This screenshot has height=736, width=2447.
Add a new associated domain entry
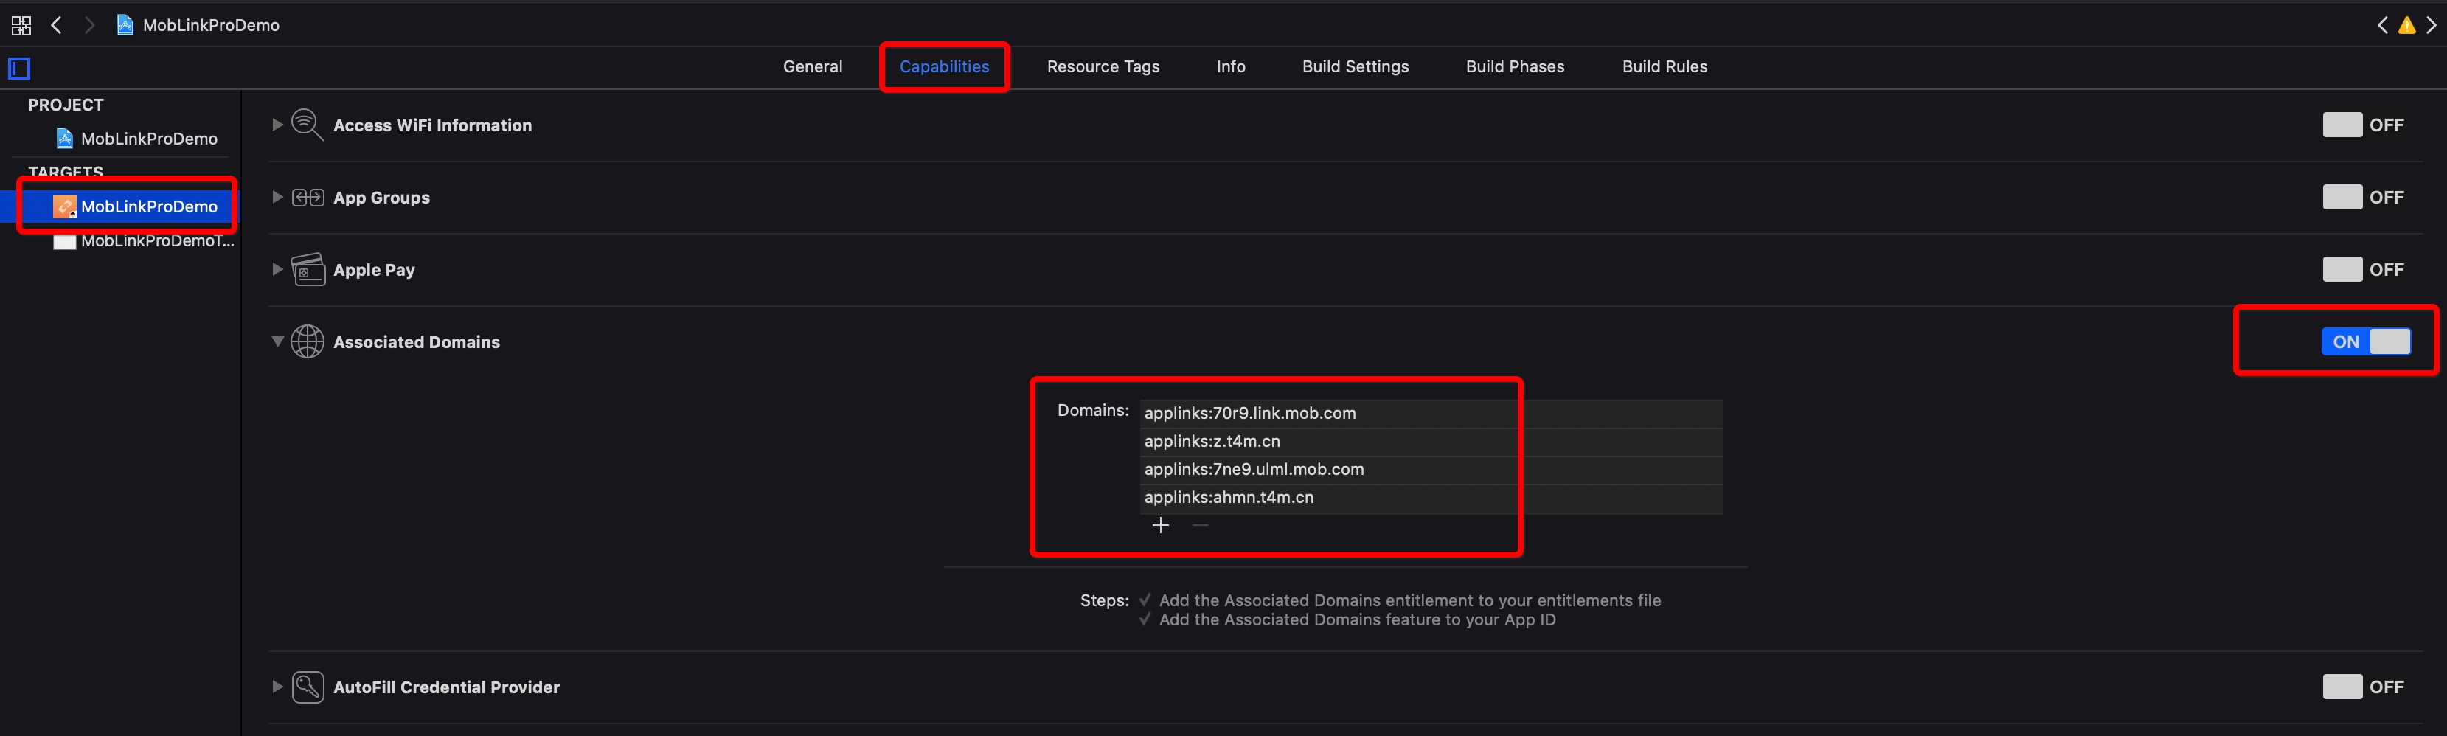[x=1161, y=525]
